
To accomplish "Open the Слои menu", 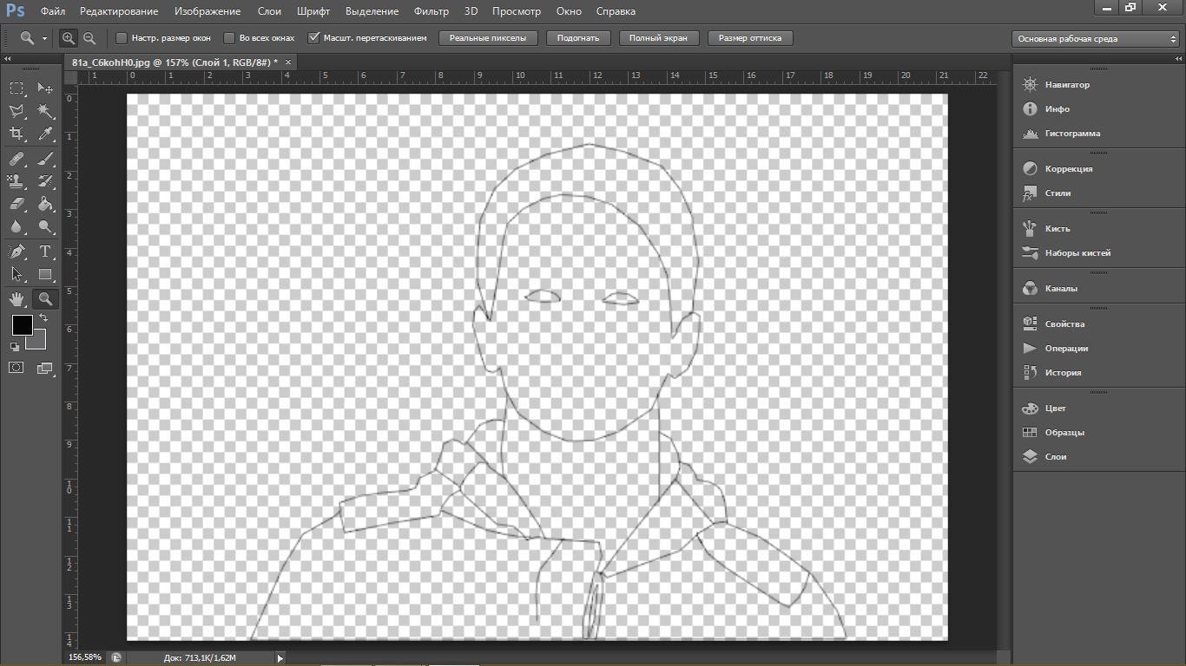I will (x=269, y=11).
